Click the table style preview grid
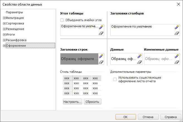The width and height of the screenshot is (183, 122). click(x=82, y=85)
